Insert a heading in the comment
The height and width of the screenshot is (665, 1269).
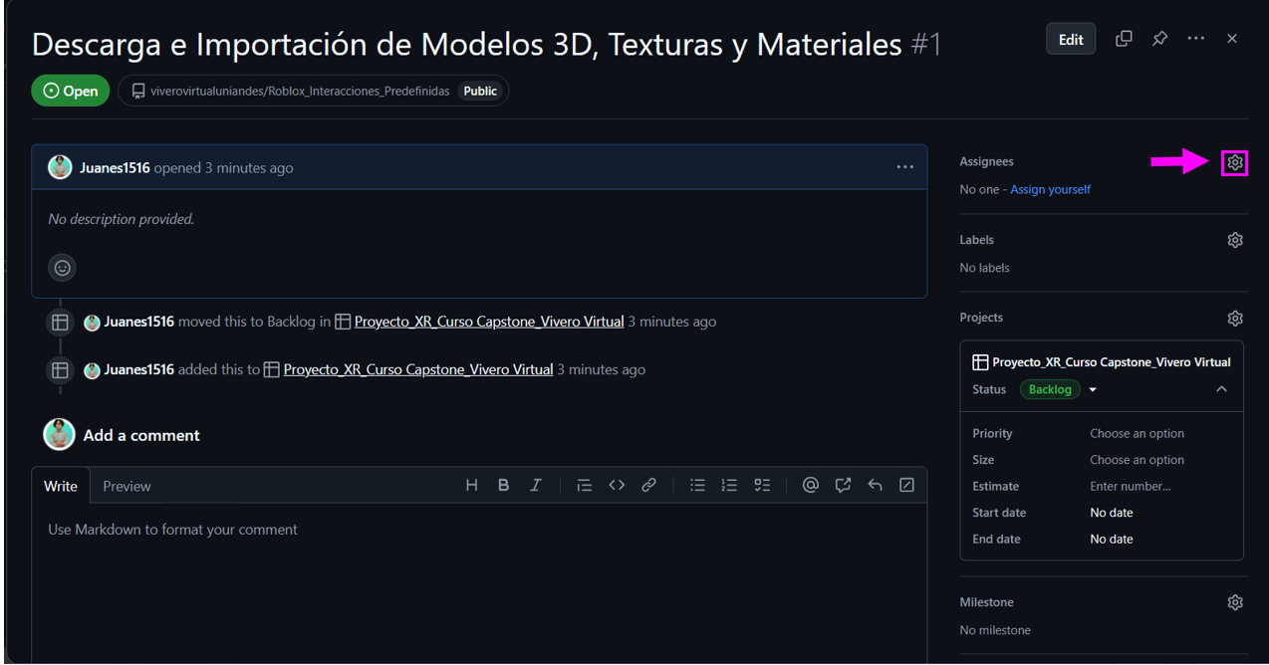(471, 485)
